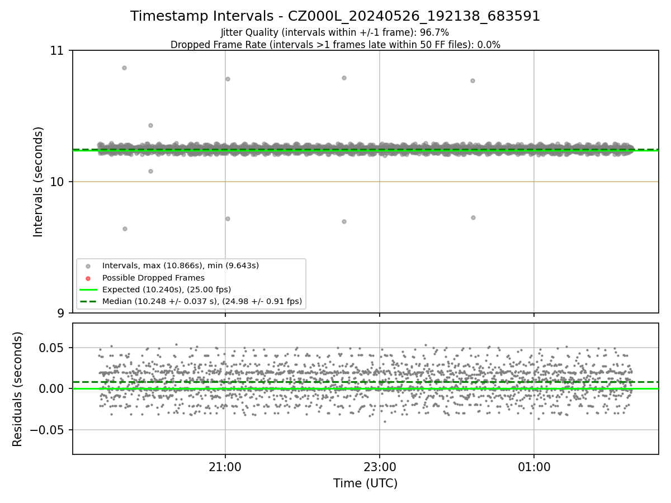Click the 'Dropped Frame Rate' 0.0% subtitle line
This screenshot has width=671, height=503.
point(335,45)
